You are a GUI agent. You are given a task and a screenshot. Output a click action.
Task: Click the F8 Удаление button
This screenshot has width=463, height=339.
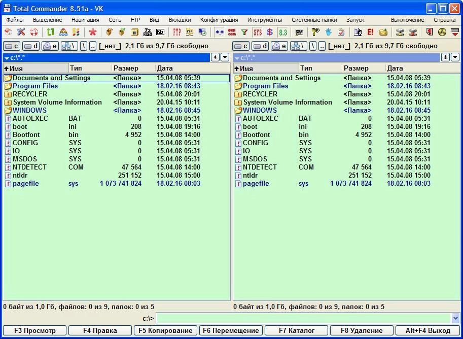click(x=362, y=330)
